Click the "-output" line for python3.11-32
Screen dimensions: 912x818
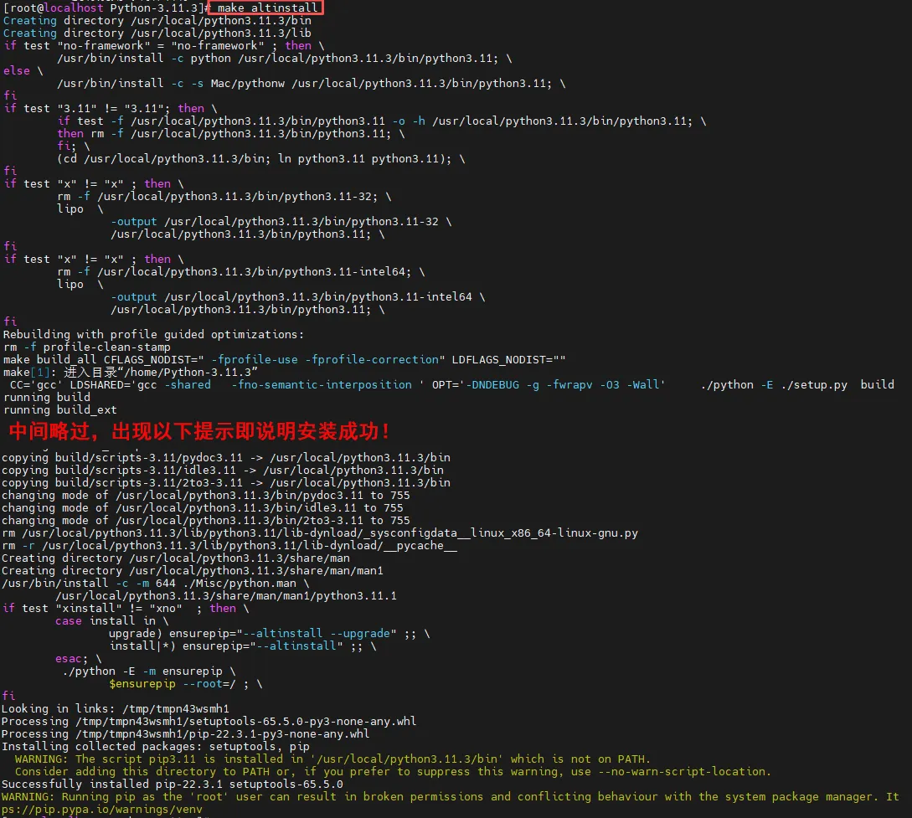coord(281,222)
